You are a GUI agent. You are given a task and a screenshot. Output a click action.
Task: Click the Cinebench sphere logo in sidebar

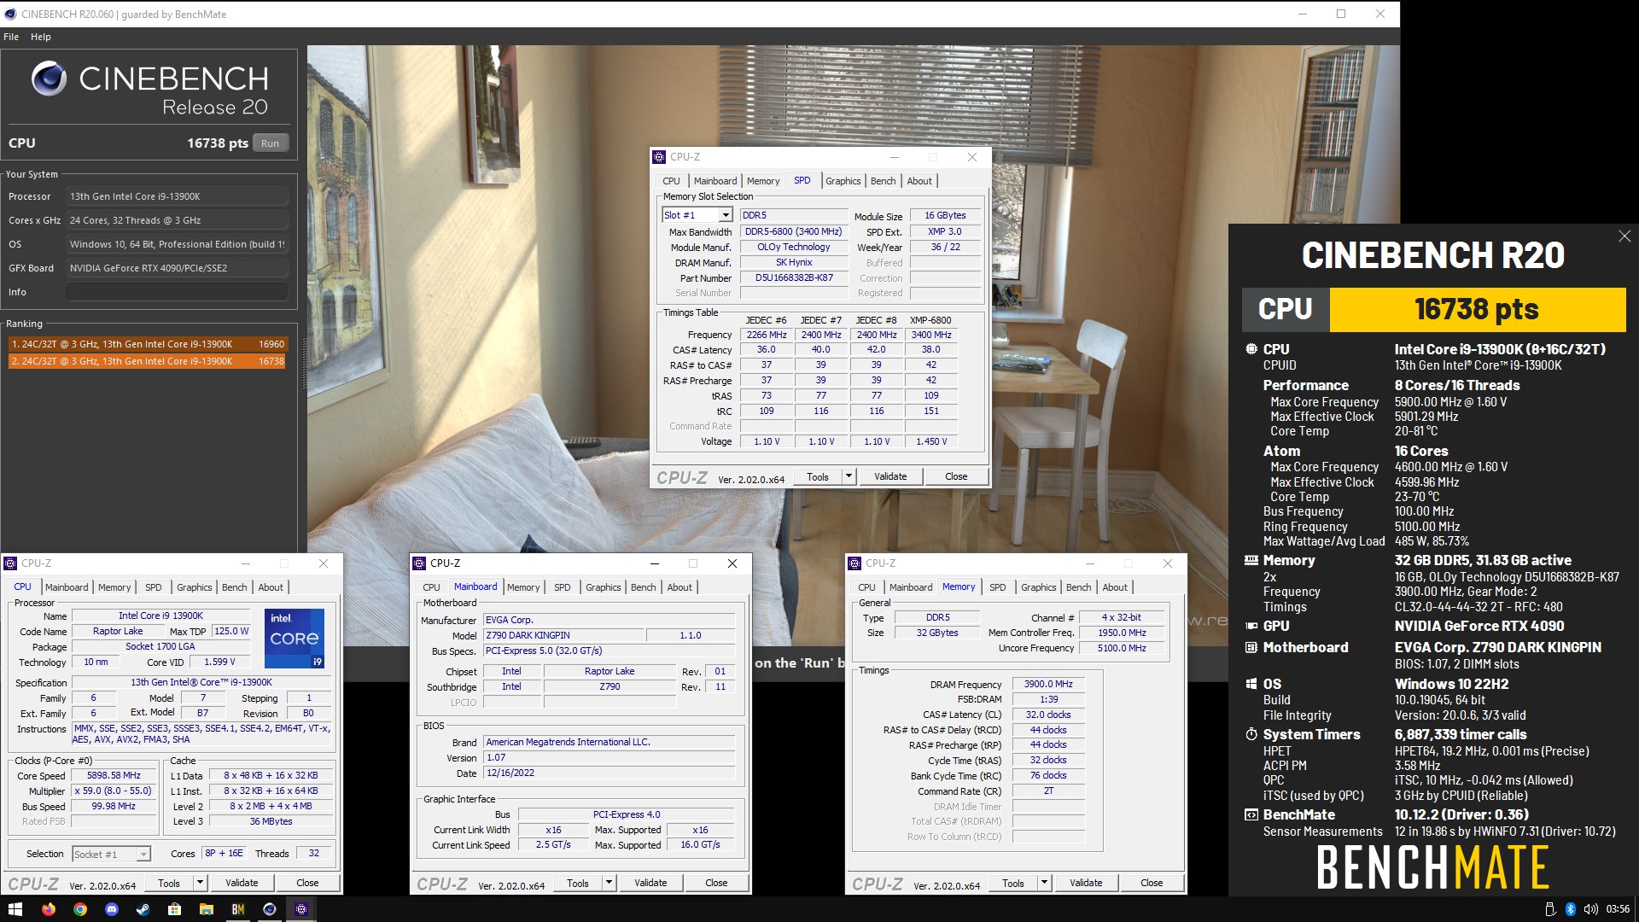(x=49, y=79)
